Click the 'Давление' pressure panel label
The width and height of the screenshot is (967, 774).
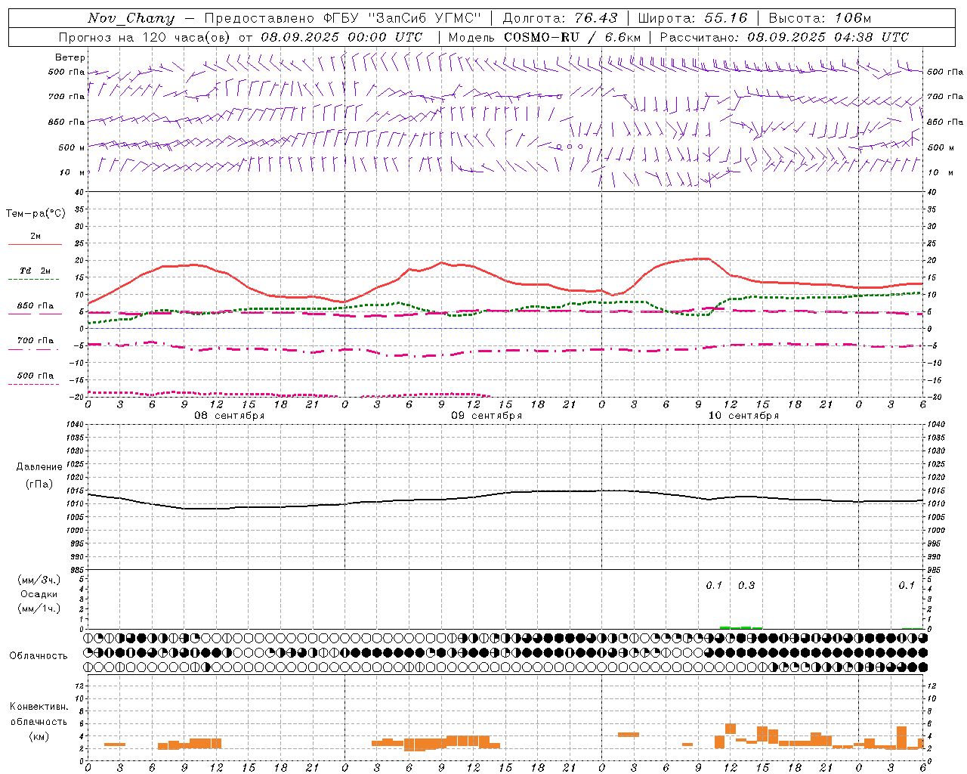[38, 467]
